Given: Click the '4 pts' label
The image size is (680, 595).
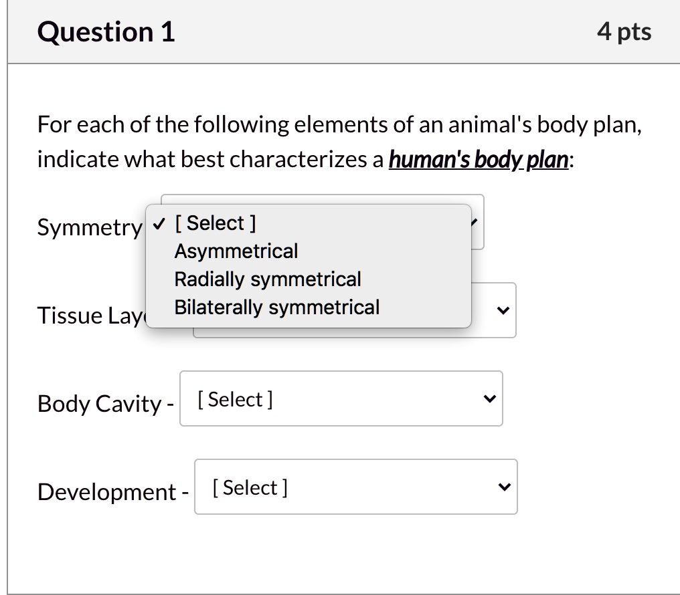Looking at the screenshot, I should pyautogui.click(x=624, y=31).
